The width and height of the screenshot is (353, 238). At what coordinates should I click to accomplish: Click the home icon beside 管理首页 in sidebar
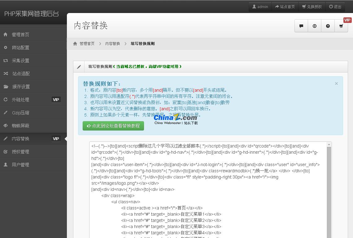pyautogui.click(x=6, y=34)
